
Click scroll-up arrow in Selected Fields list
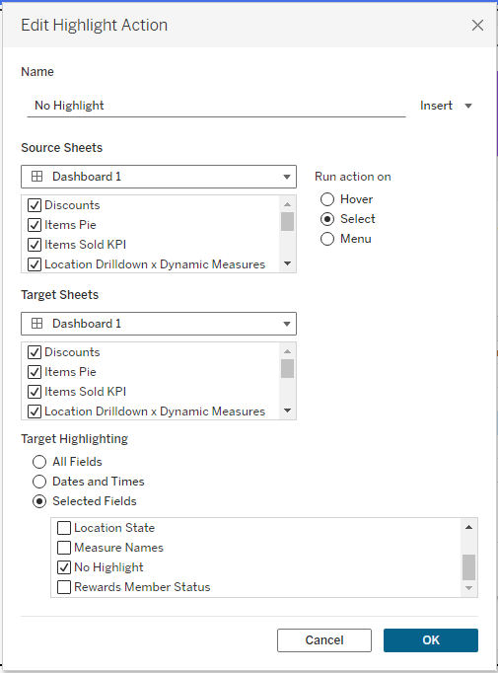(x=468, y=527)
